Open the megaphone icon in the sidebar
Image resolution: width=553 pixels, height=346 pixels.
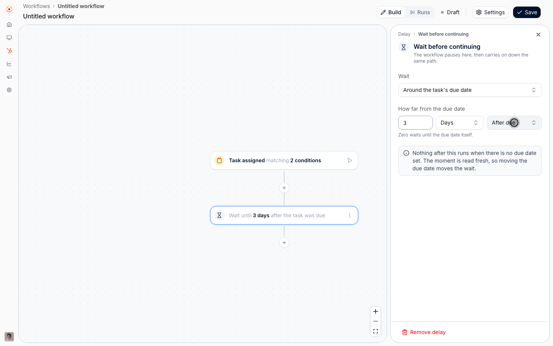9,77
